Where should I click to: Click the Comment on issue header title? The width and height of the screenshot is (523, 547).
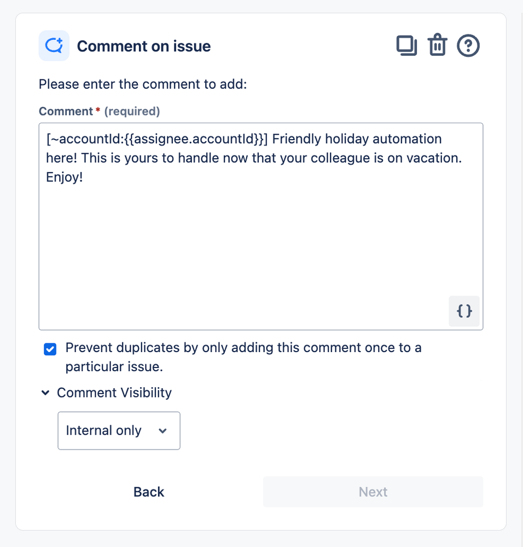click(x=144, y=46)
